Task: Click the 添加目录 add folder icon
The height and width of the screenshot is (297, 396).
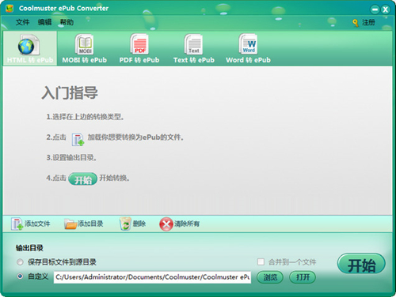Action: pyautogui.click(x=70, y=224)
